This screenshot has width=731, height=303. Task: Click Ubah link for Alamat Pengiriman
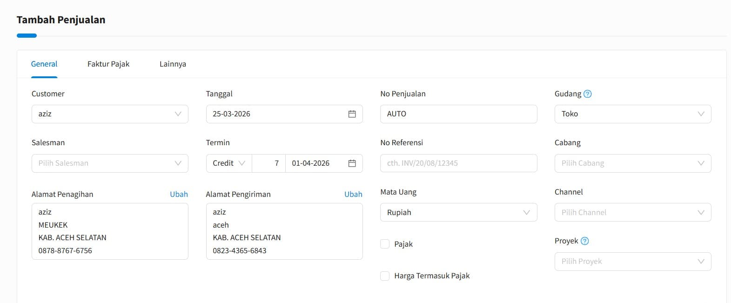(x=353, y=195)
